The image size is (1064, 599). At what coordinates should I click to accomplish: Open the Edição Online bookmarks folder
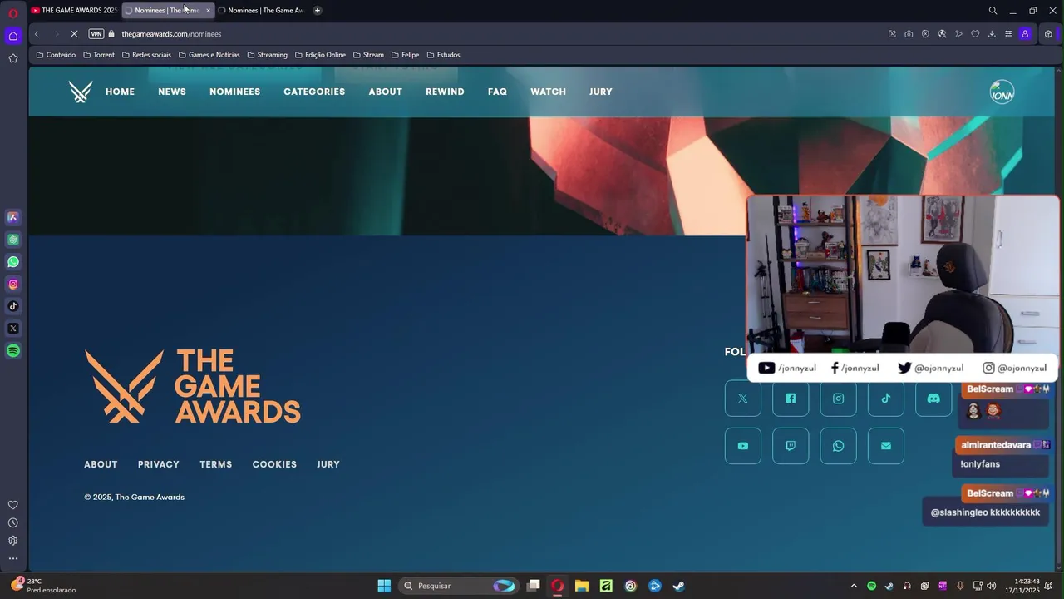pos(320,55)
